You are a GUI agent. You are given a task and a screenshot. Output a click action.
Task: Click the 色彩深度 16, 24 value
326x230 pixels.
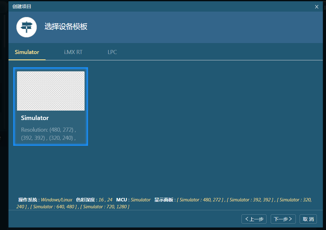105,200
